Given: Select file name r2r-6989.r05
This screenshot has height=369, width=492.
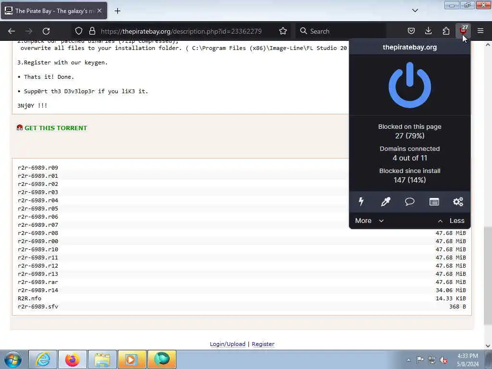Looking at the screenshot, I should [38, 209].
